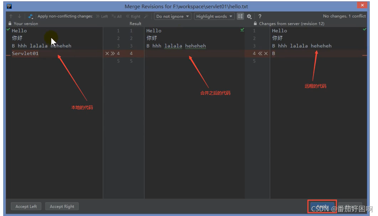Click line number 1 in server pane gutter
Image resolution: width=378 pixels, height=216 pixels.
point(254,31)
